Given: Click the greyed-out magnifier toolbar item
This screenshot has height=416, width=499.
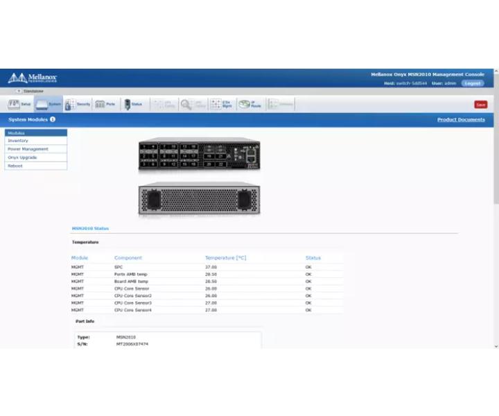Looking at the screenshot, I should [193, 104].
